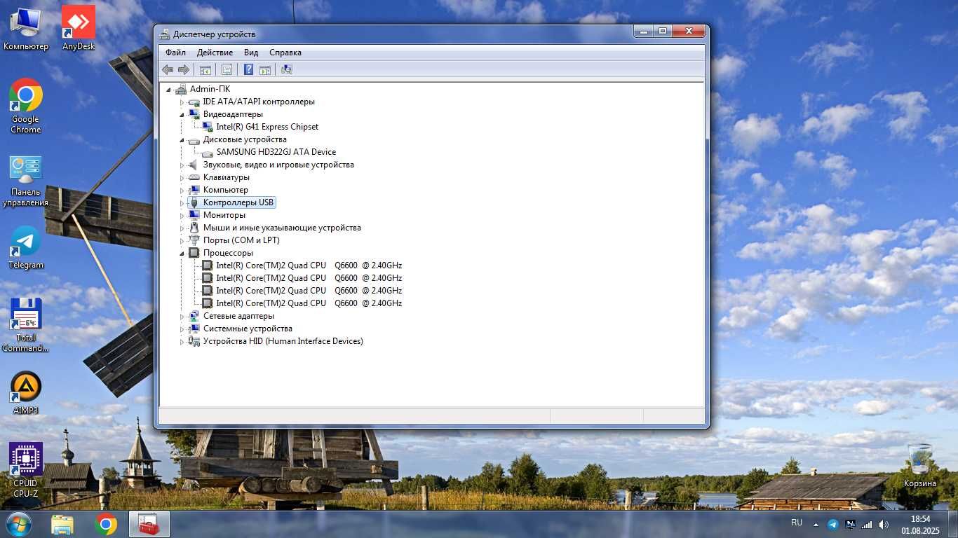The width and height of the screenshot is (958, 538).
Task: Click the Контроллеры USB plug icon
Action: 194,203
